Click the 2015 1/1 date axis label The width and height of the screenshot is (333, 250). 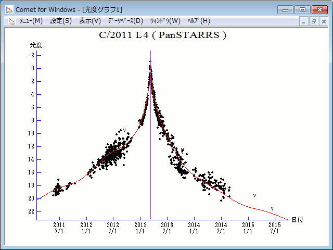pyautogui.click(x=248, y=228)
